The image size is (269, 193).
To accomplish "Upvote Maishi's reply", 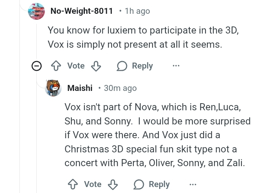I will (x=73, y=184).
